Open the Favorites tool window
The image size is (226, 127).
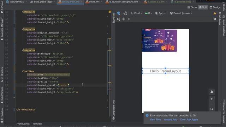pos(2,116)
